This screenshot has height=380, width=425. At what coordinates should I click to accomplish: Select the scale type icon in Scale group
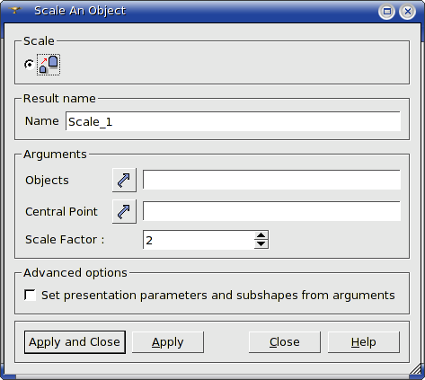[49, 65]
